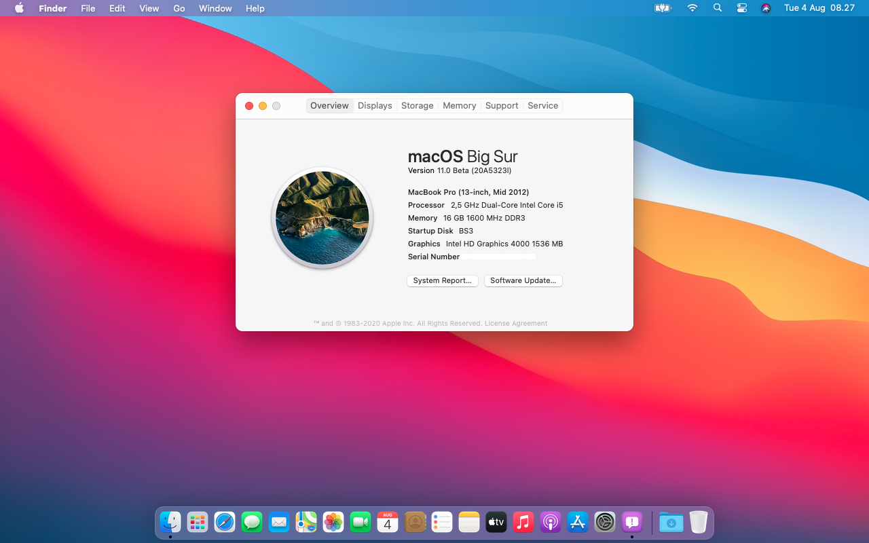Click startup disk value "BS3"
Image resolution: width=869 pixels, height=543 pixels.
pos(466,231)
